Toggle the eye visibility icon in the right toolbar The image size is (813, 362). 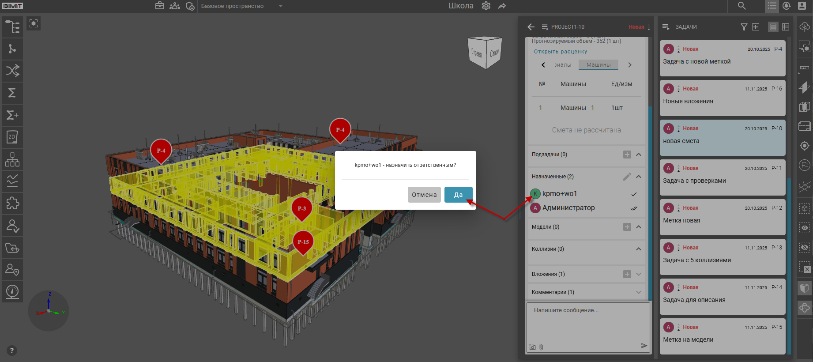(805, 228)
